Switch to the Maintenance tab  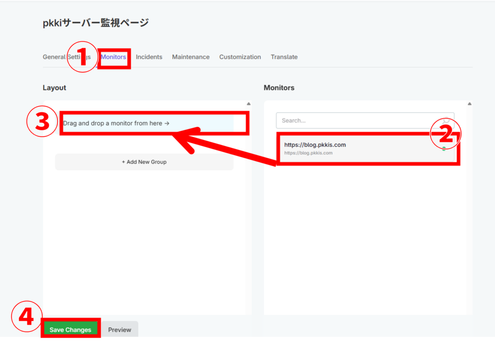(190, 56)
